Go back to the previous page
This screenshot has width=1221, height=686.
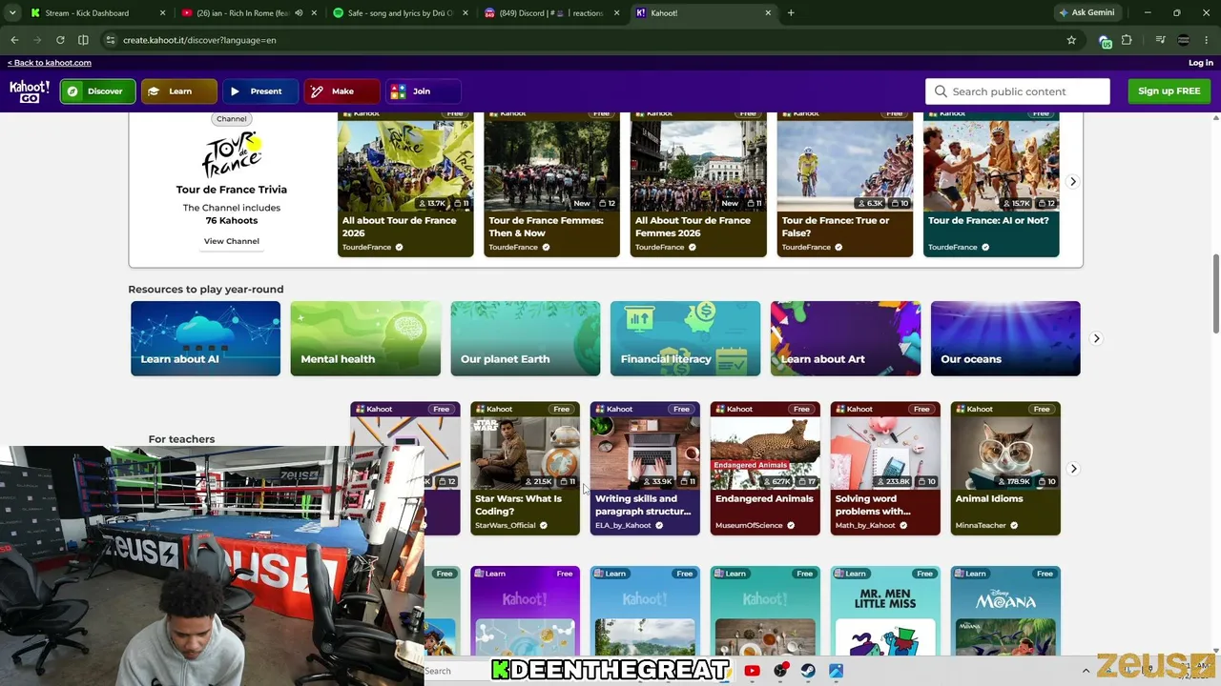pyautogui.click(x=14, y=40)
